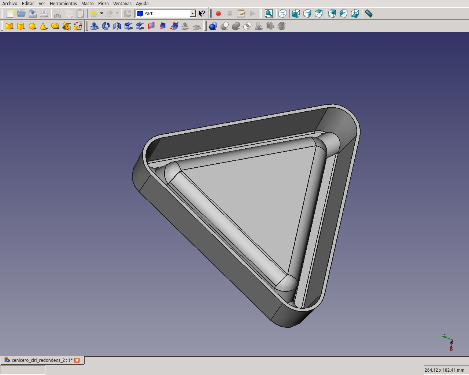The width and height of the screenshot is (469, 375).
Task: Chamfer the selected edges
Action: pos(140,26)
